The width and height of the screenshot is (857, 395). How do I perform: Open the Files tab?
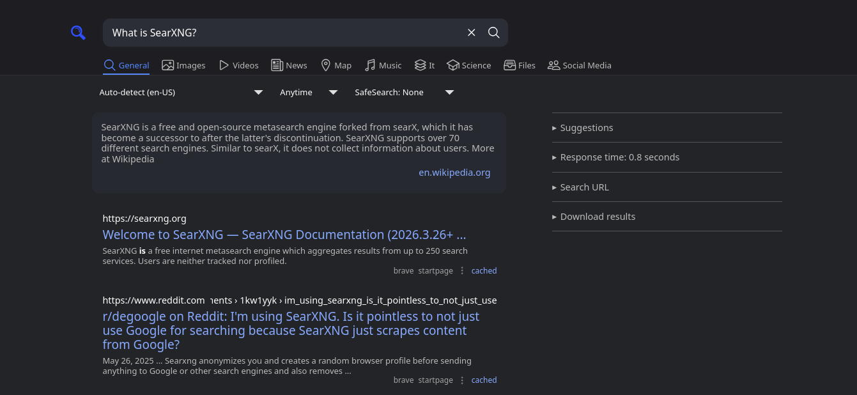point(520,65)
